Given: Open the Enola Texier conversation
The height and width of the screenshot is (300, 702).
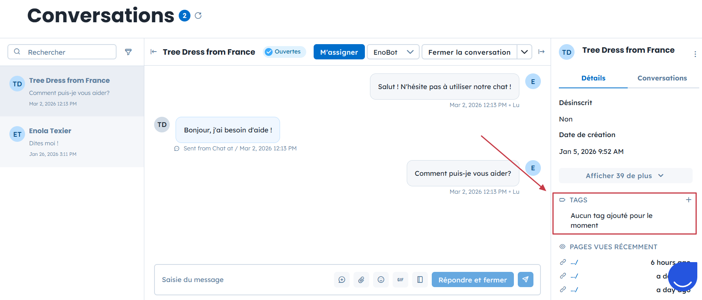Looking at the screenshot, I should point(72,142).
